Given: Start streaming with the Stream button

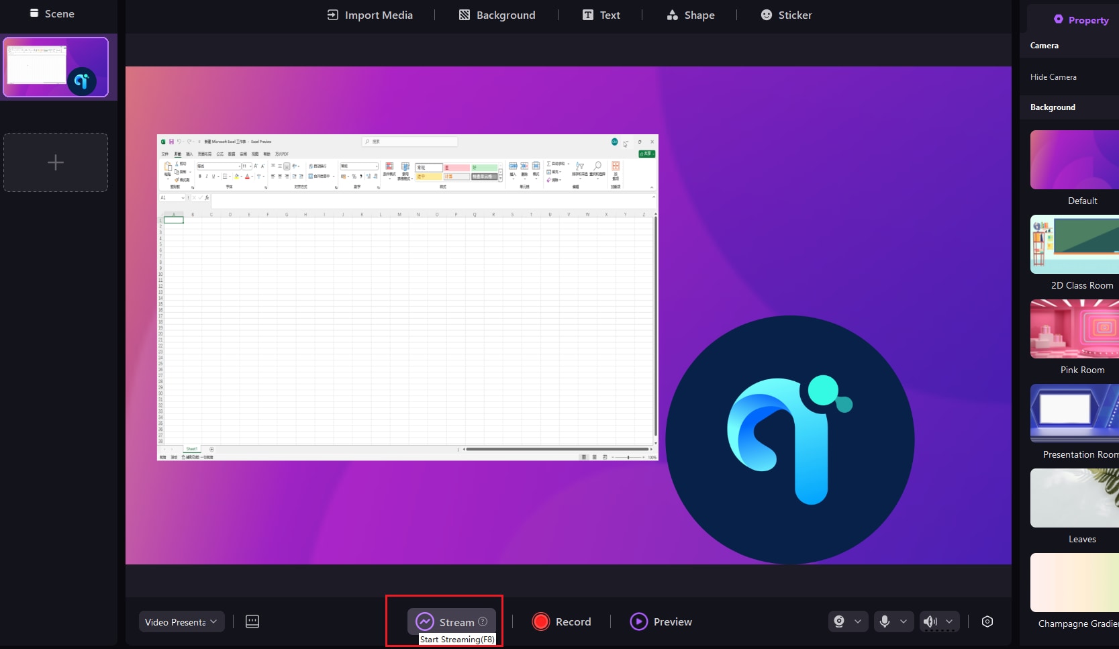Looking at the screenshot, I should coord(451,621).
